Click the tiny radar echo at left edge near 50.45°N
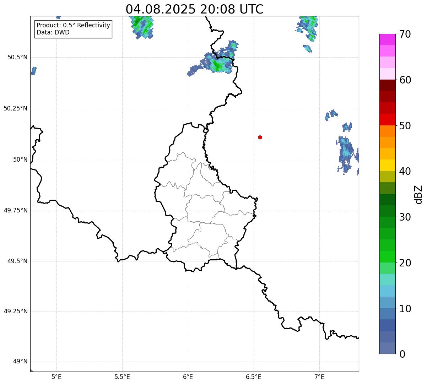 [x=34, y=71]
